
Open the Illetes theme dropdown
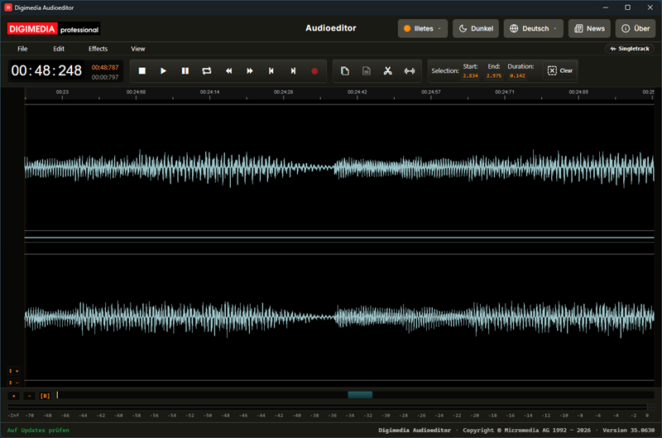423,29
